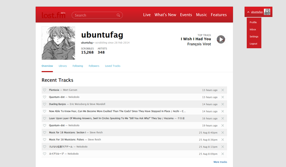Click into the Search field
This screenshot has height=167, width=286.
click(x=95, y=16)
